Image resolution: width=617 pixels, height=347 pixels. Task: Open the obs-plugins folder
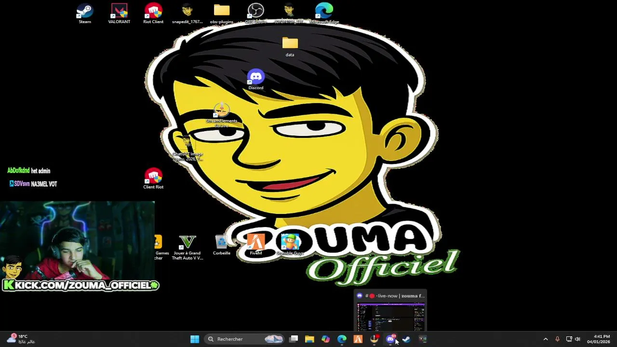222,13
